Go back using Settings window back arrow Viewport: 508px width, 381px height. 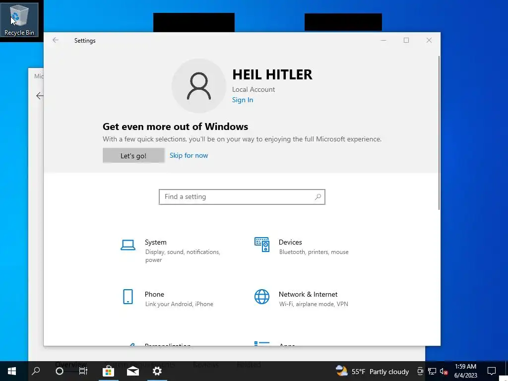[56, 40]
